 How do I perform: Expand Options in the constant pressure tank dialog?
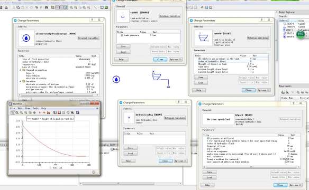coord(175,59)
